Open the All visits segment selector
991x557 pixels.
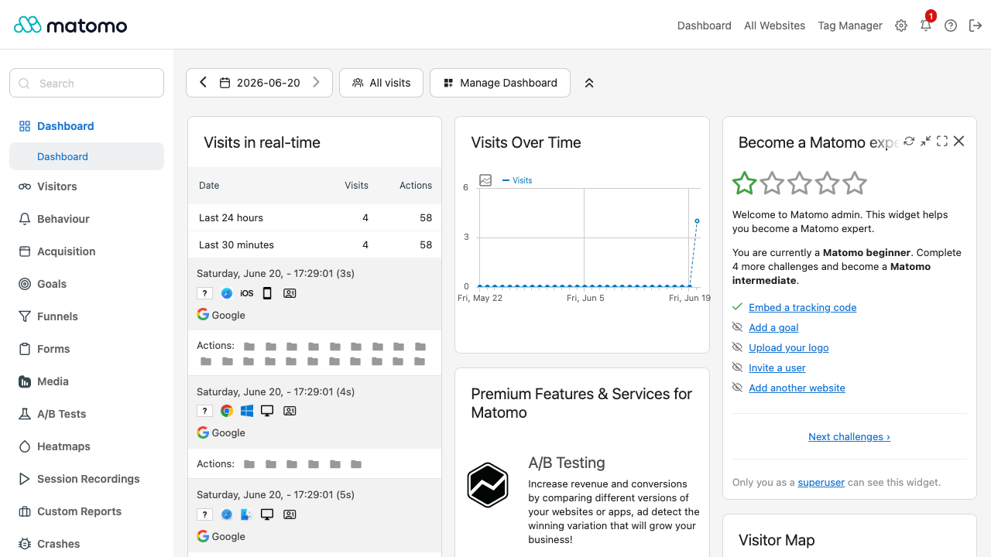pos(381,83)
